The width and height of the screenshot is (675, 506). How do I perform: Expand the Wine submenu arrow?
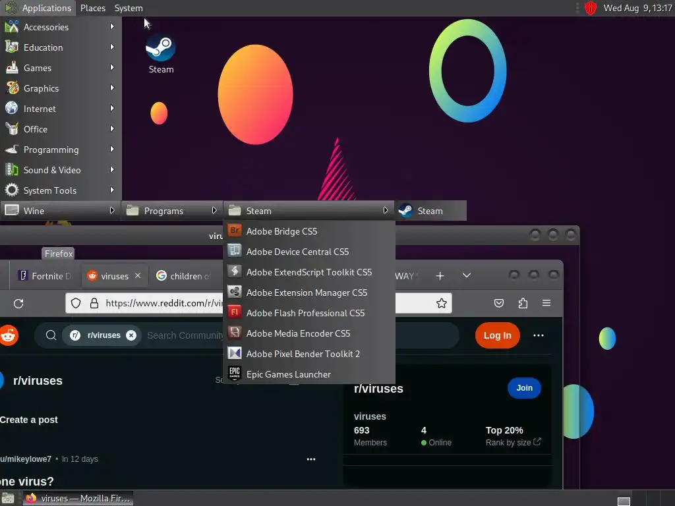(x=112, y=210)
